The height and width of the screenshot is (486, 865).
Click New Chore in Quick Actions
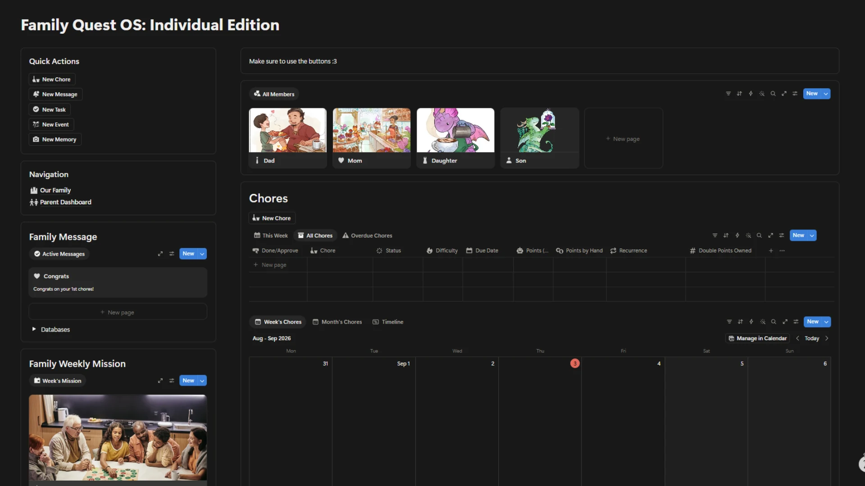click(x=52, y=79)
